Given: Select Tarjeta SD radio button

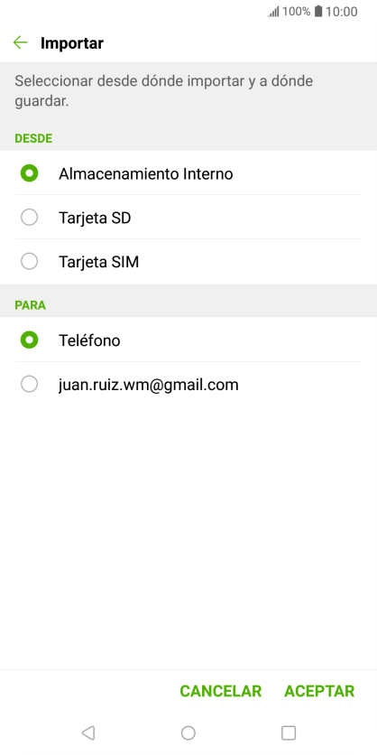Looking at the screenshot, I should 30,218.
